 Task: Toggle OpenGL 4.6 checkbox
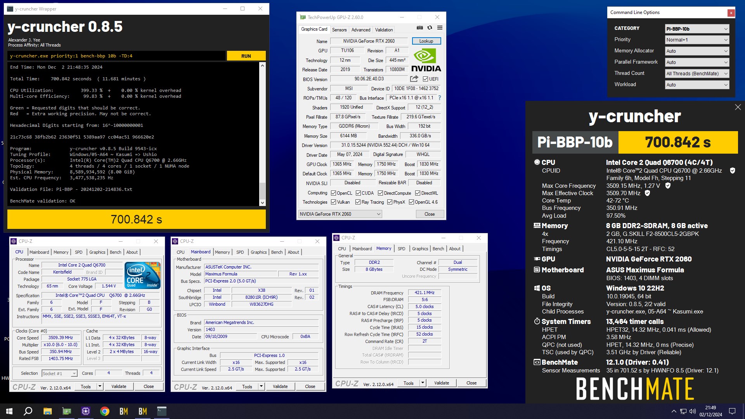[411, 202]
